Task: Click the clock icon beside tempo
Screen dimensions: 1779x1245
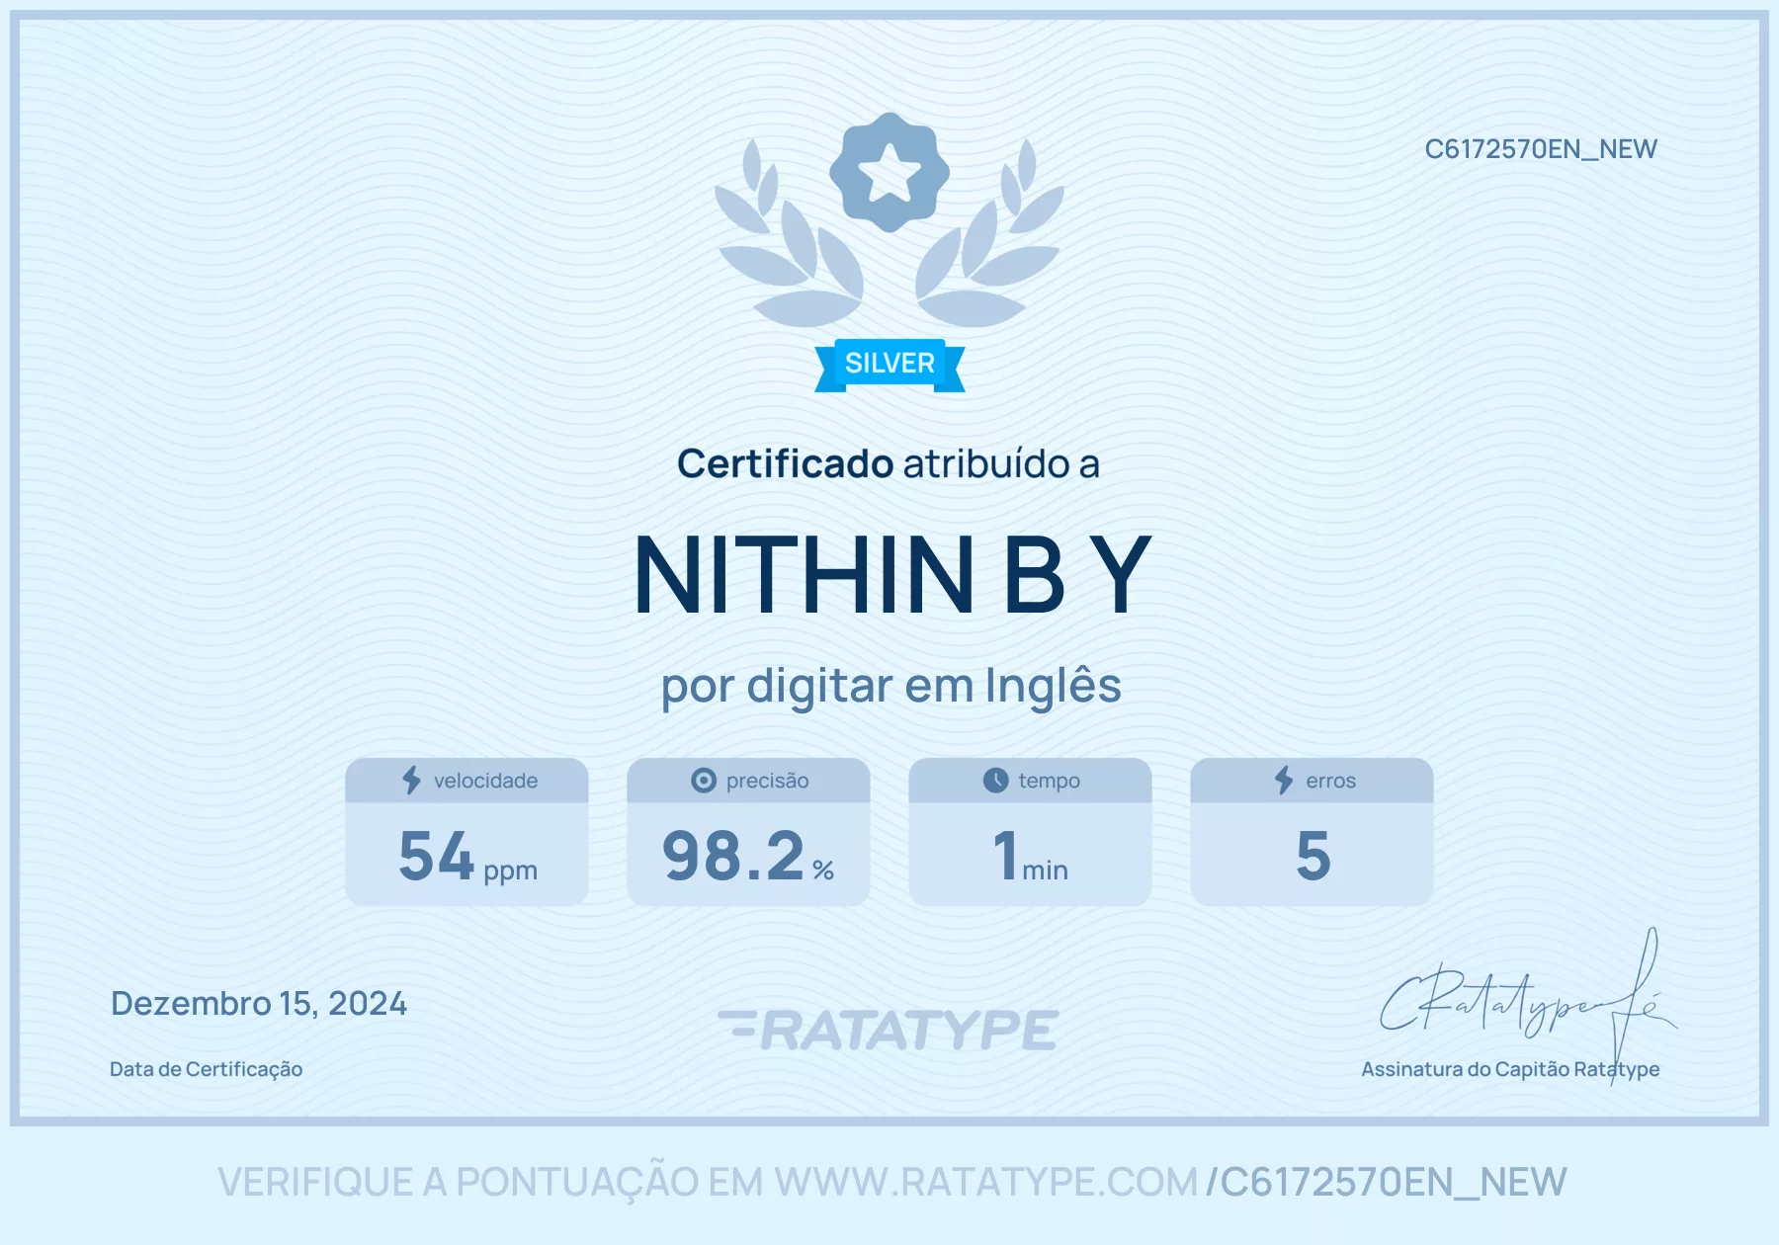Action: click(996, 781)
